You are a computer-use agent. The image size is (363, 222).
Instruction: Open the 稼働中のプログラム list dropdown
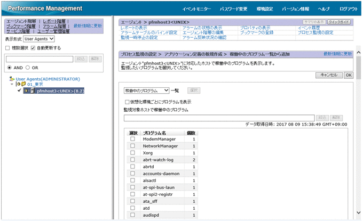coord(147,91)
